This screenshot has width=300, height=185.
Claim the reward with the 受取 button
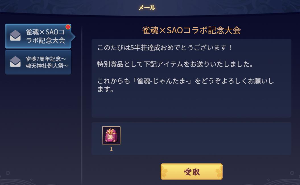(192, 172)
